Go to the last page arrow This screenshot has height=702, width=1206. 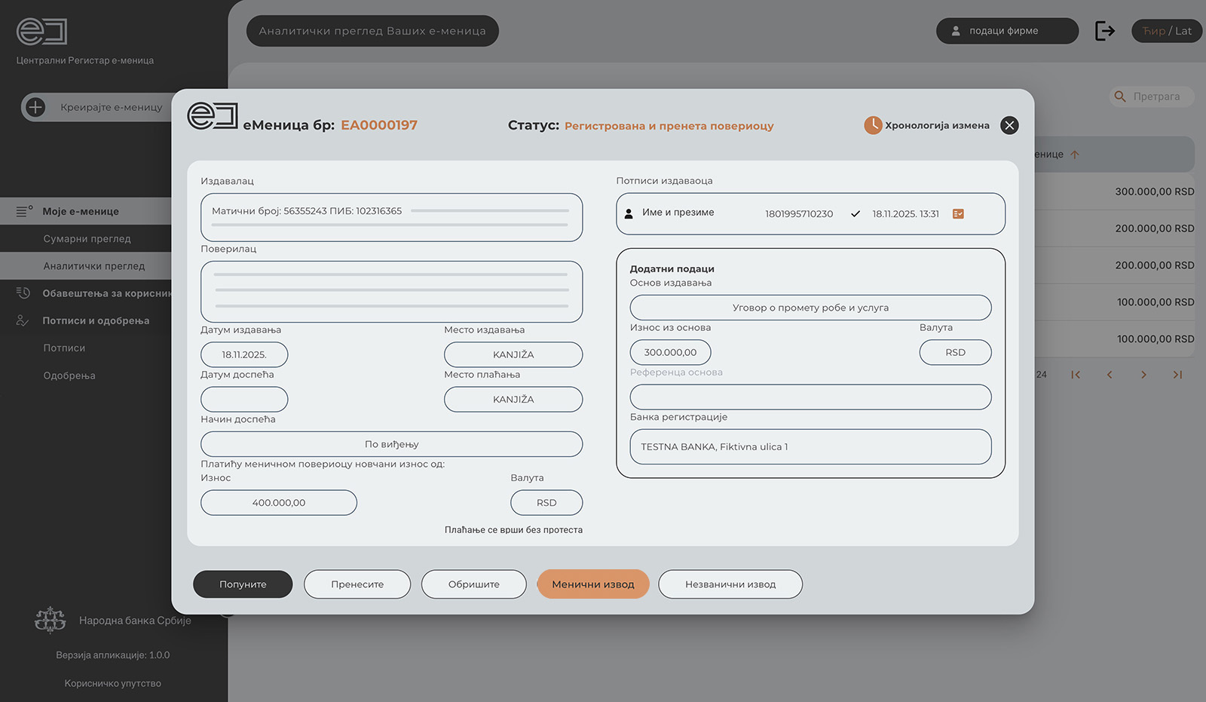(1177, 375)
